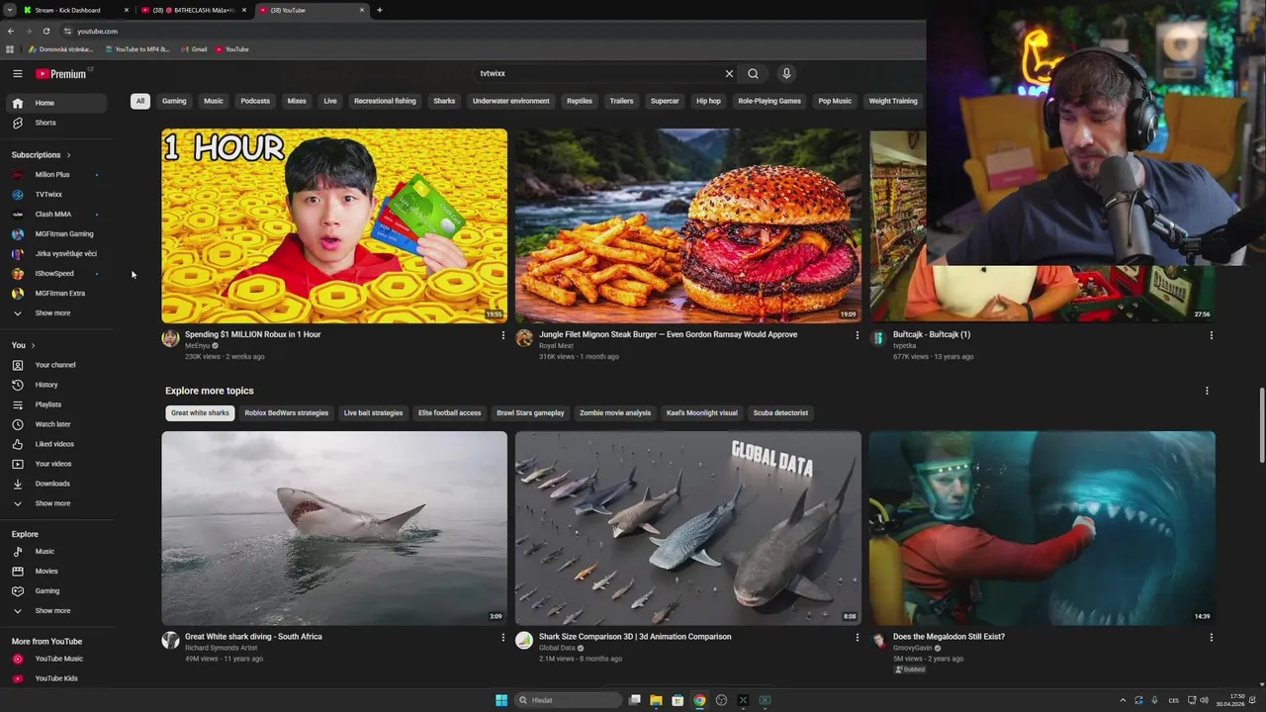The image size is (1266, 712).
Task: Open options menu for Buřtcajk video
Action: 1211,335
